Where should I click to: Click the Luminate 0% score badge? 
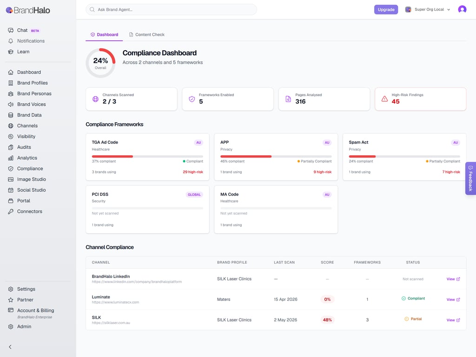(327, 299)
